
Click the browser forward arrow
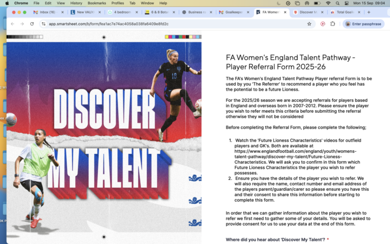[22, 24]
